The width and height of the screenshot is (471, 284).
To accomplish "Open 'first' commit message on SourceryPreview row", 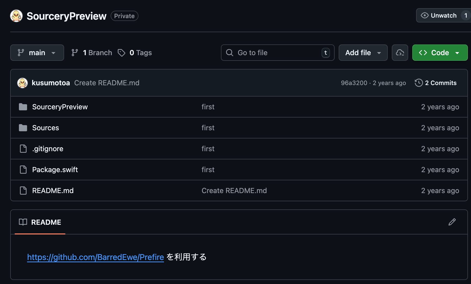I will tap(208, 107).
